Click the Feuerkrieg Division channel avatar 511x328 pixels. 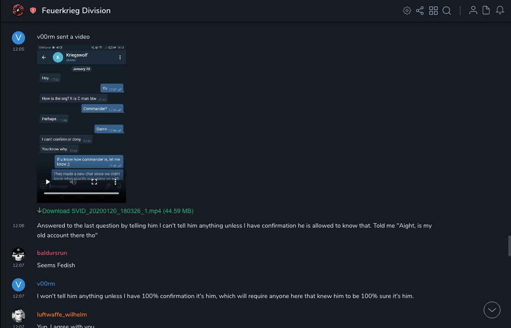point(18,11)
